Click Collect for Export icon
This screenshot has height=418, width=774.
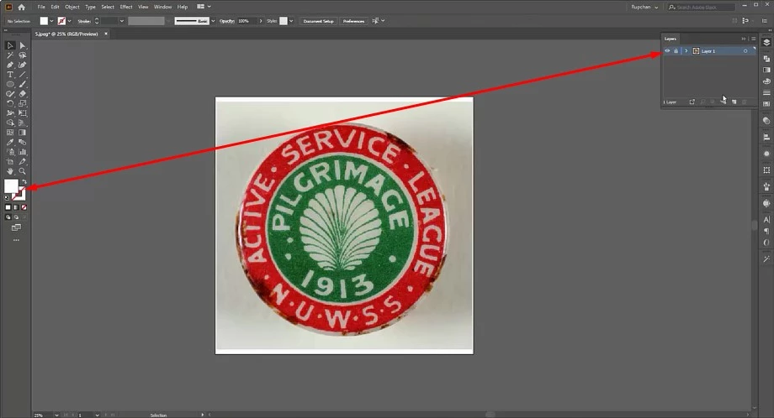pyautogui.click(x=692, y=102)
